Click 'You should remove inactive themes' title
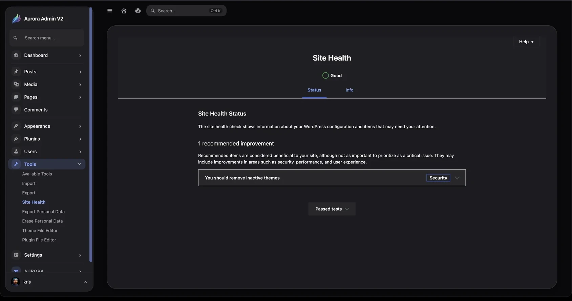Screen dimensions: 572x301 point(242,178)
